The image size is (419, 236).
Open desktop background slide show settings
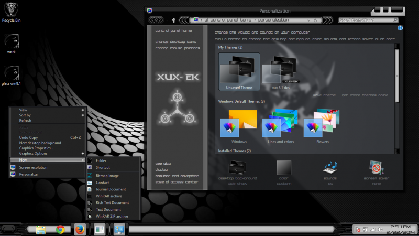point(237,173)
